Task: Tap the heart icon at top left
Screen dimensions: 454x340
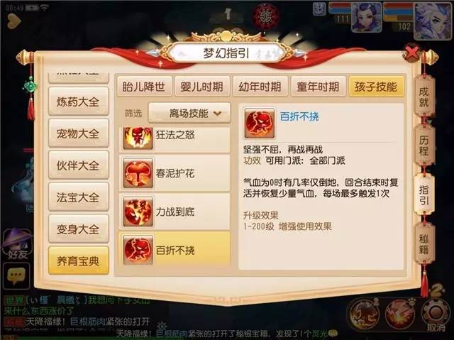Action: 13,21
